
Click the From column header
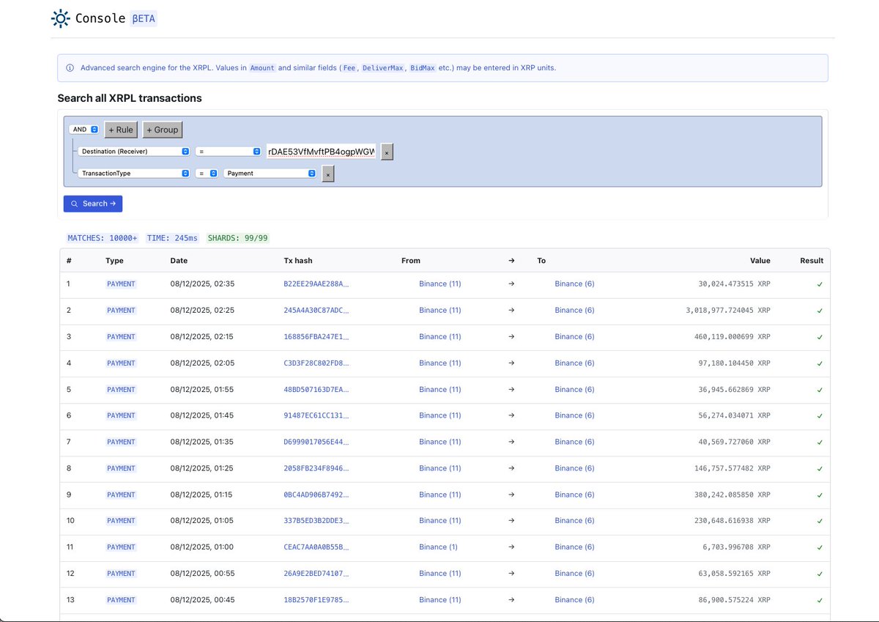pyautogui.click(x=411, y=260)
